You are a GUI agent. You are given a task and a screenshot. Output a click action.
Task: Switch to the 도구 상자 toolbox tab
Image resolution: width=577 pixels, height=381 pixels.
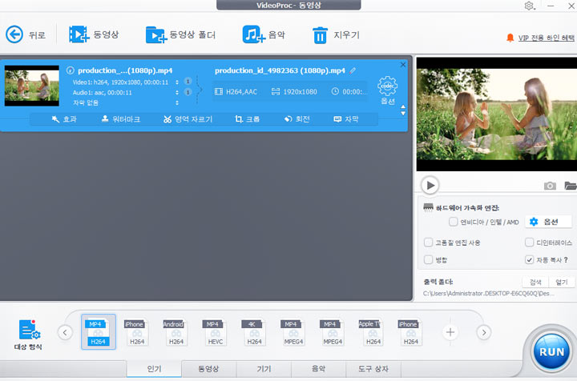373,368
